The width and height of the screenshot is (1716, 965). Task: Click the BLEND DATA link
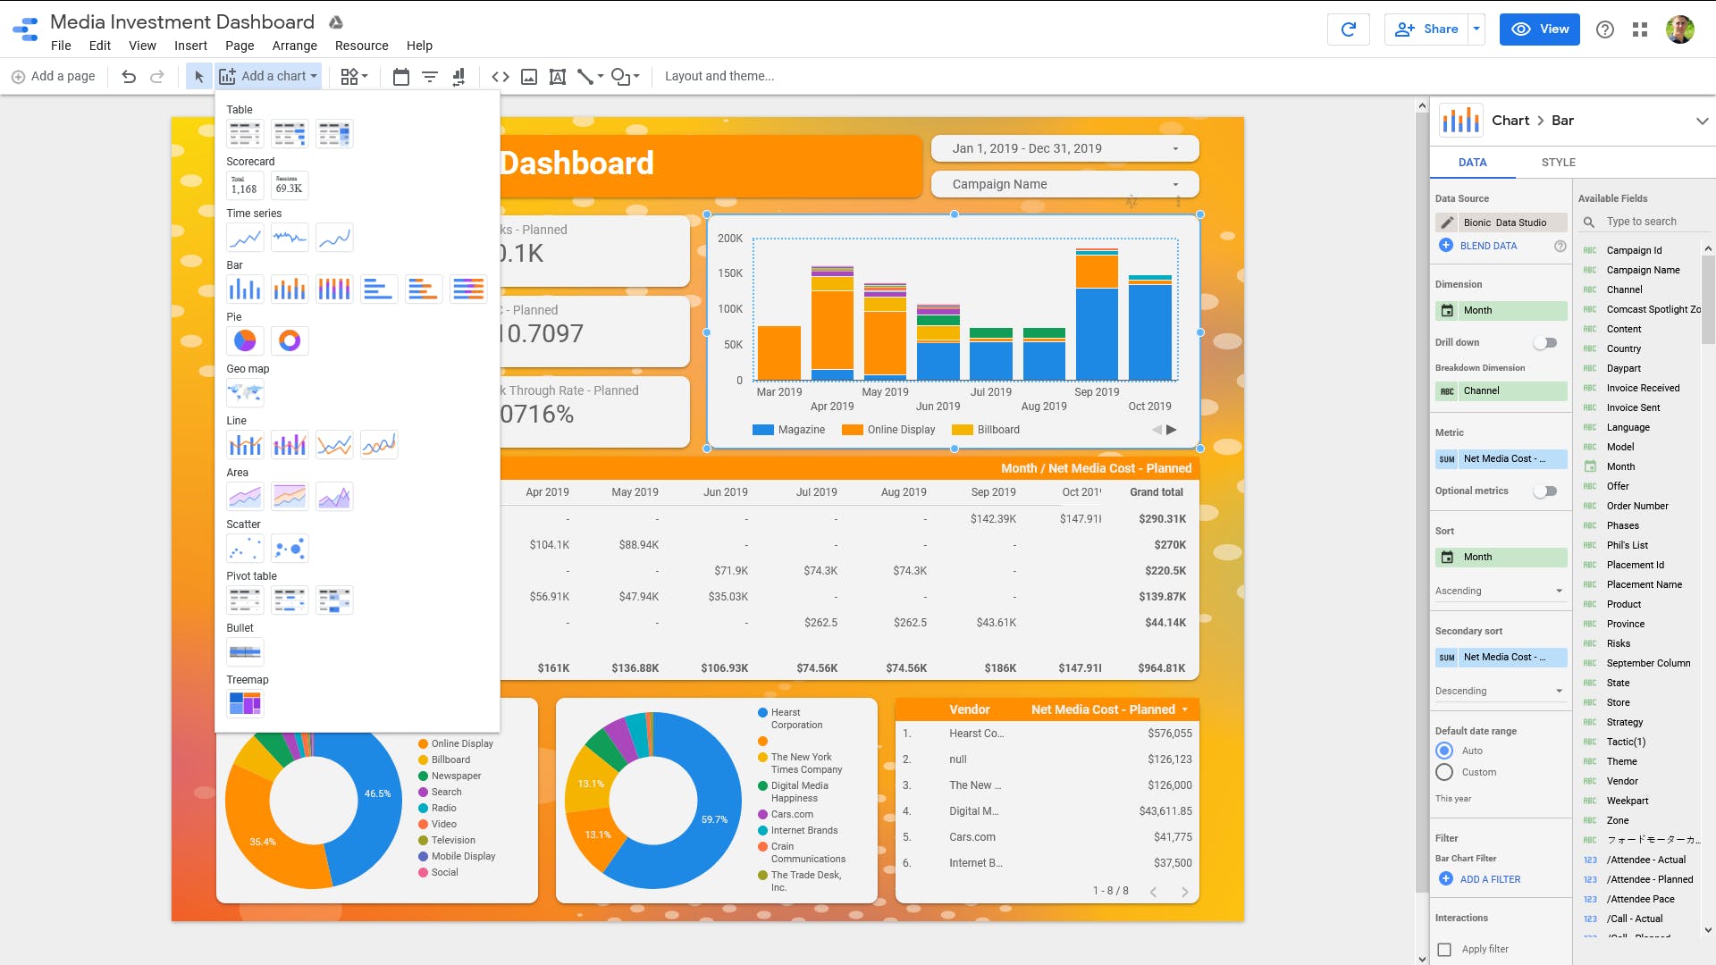click(x=1488, y=246)
